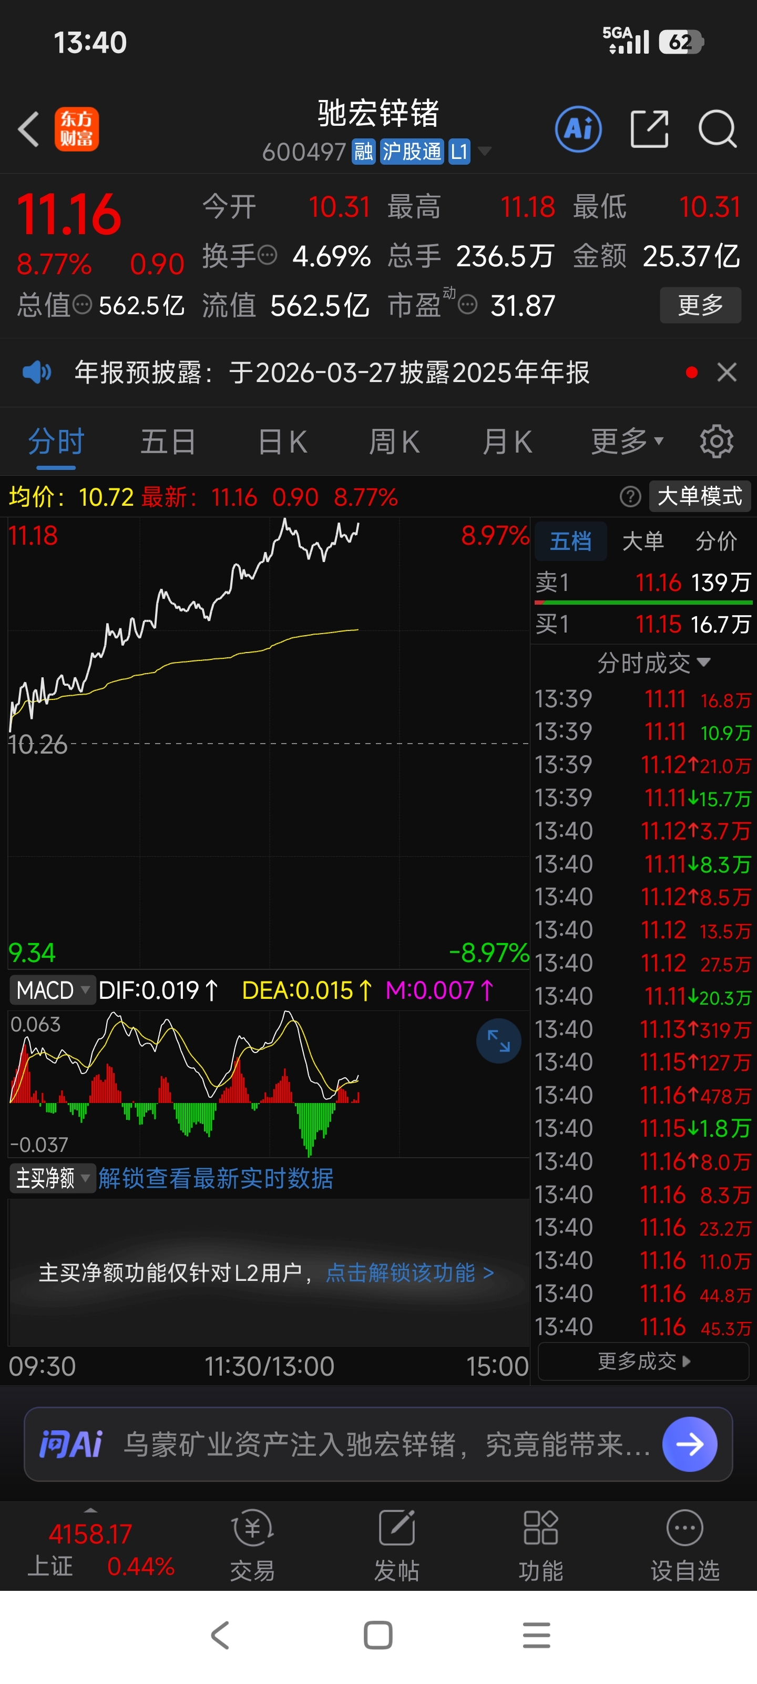Tap the trade row 11.16 478万

(x=643, y=1096)
